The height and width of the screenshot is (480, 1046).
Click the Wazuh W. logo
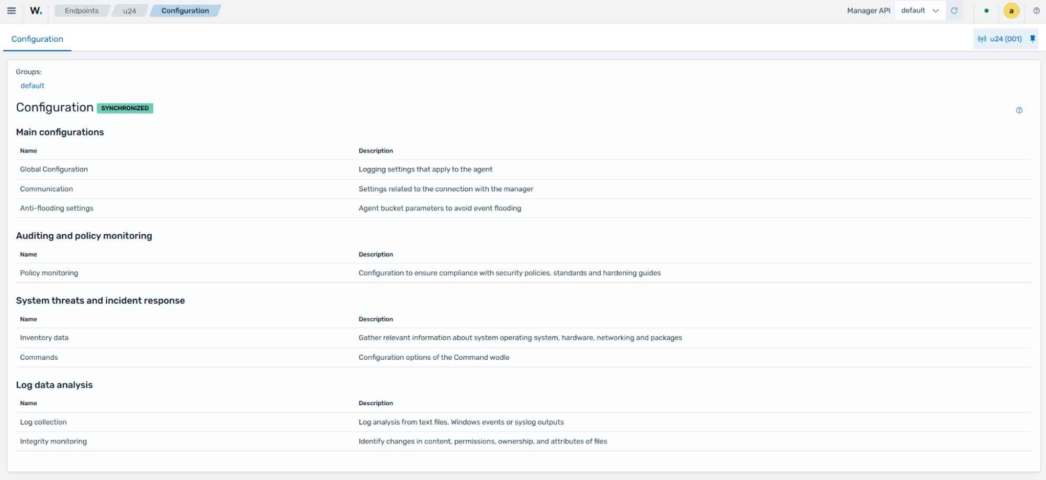point(36,10)
